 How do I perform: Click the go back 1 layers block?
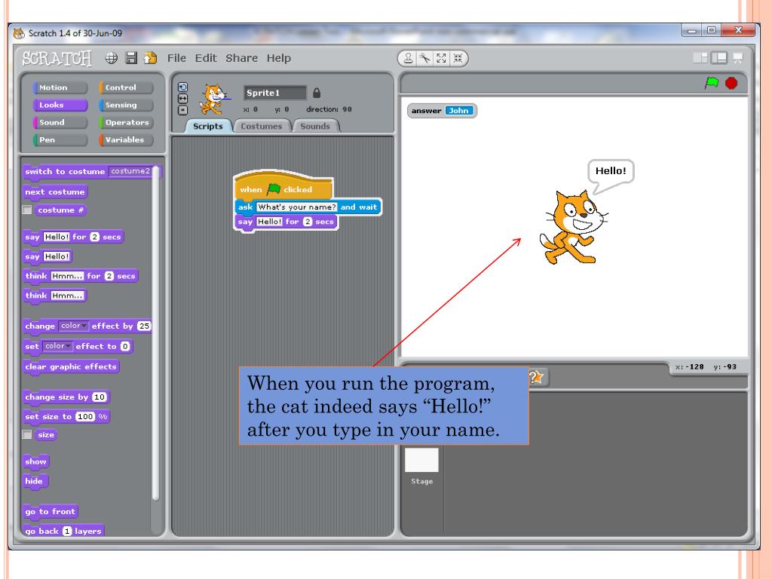63,531
